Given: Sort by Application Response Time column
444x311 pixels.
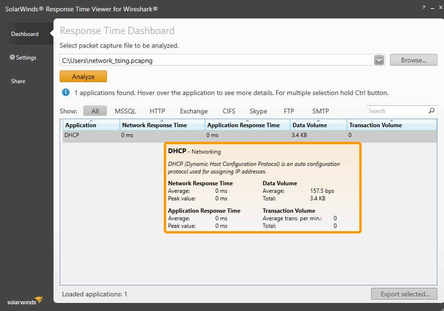Looking at the screenshot, I should [248, 125].
